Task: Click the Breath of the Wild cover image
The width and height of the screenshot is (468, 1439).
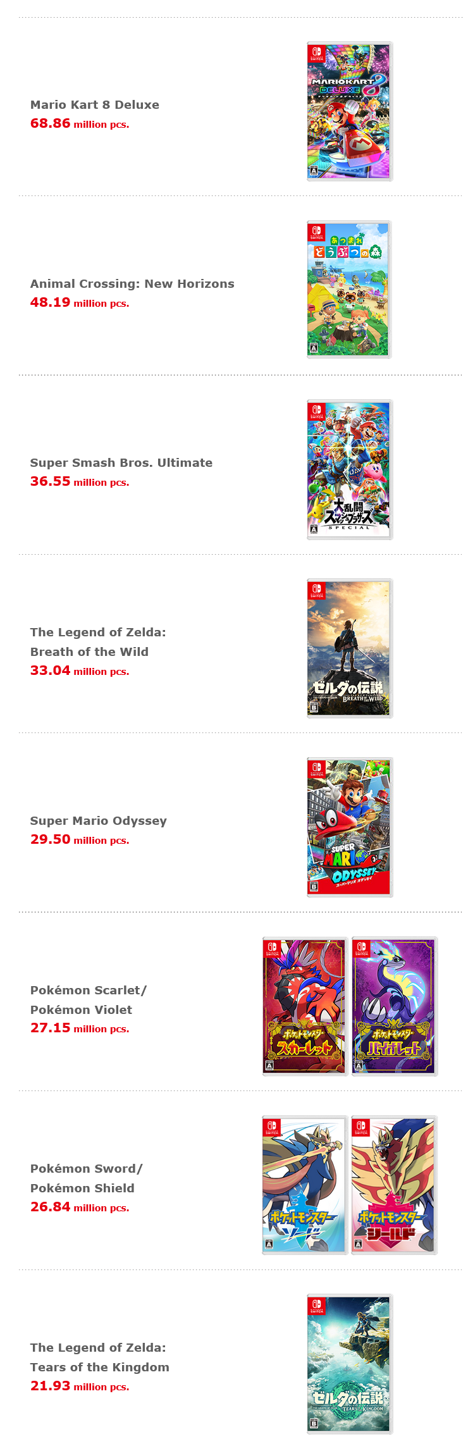Action: pos(350,648)
